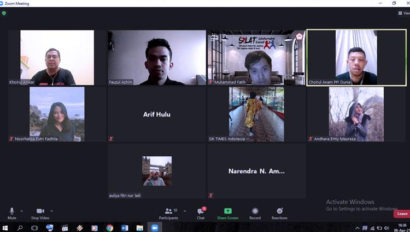
Task: Select Siti TIMES Indonesia tile
Action: [x=256, y=114]
